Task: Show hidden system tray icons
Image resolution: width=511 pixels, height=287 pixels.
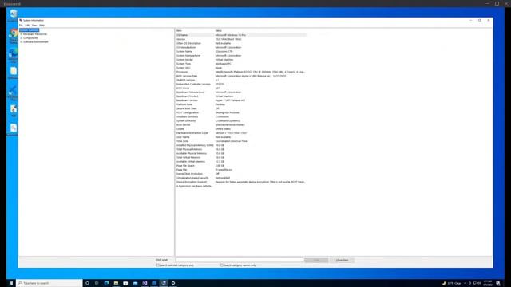Action: 465,283
